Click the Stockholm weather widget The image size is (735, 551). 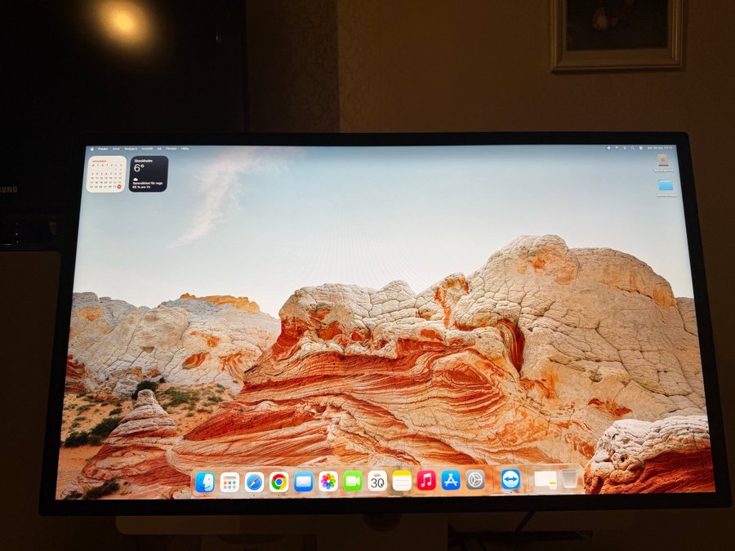coord(148,174)
